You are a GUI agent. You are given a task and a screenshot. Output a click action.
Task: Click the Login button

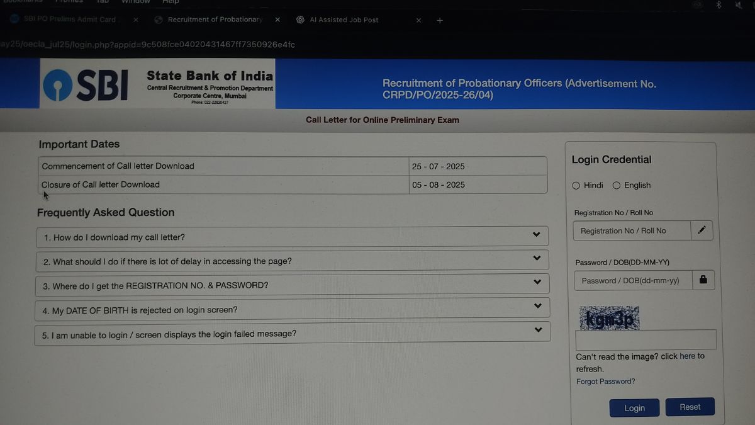[634, 408]
